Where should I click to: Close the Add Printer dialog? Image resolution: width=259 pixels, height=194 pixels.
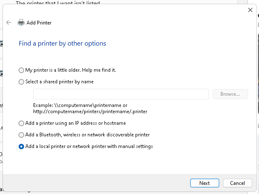(x=250, y=10)
